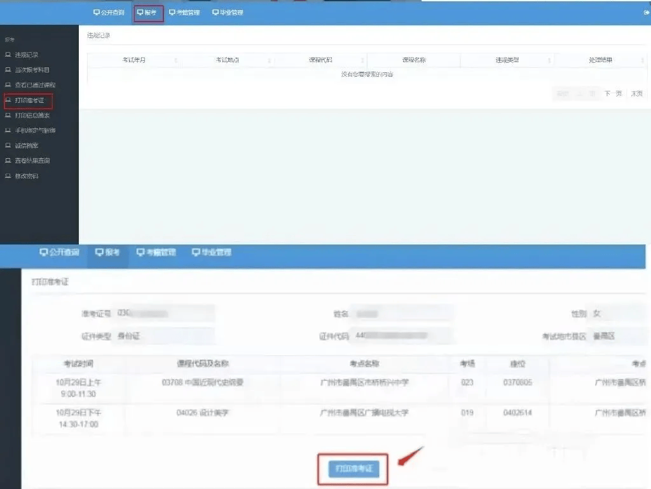Click the 准考证号 input field

[165, 313]
